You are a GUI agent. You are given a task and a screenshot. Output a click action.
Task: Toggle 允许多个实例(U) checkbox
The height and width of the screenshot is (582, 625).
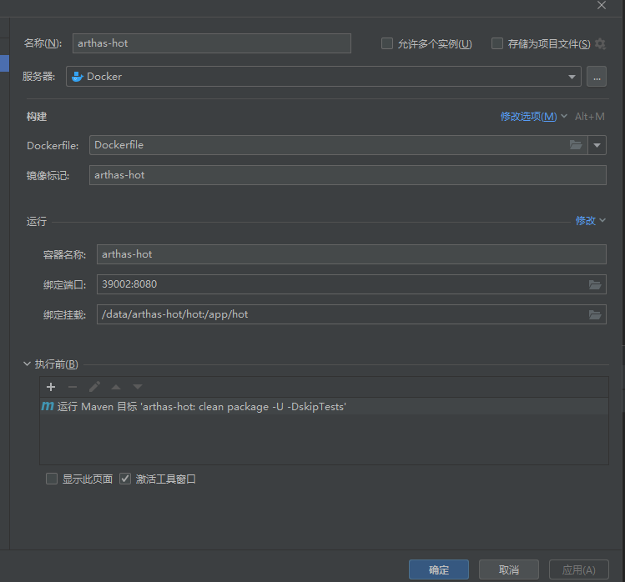coord(387,43)
